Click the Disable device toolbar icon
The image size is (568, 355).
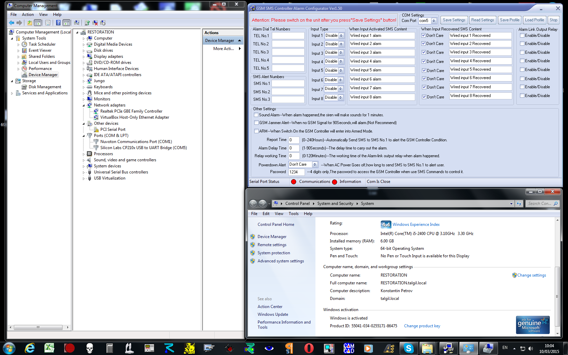pos(103,23)
